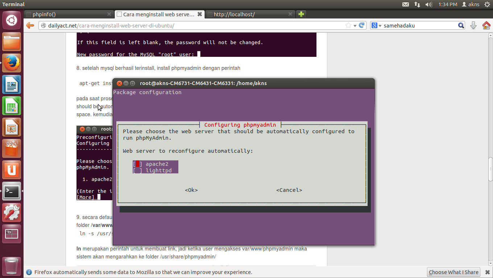Open the Ubuntu Software Center
This screenshot has width=493, height=278.
[x=12, y=148]
